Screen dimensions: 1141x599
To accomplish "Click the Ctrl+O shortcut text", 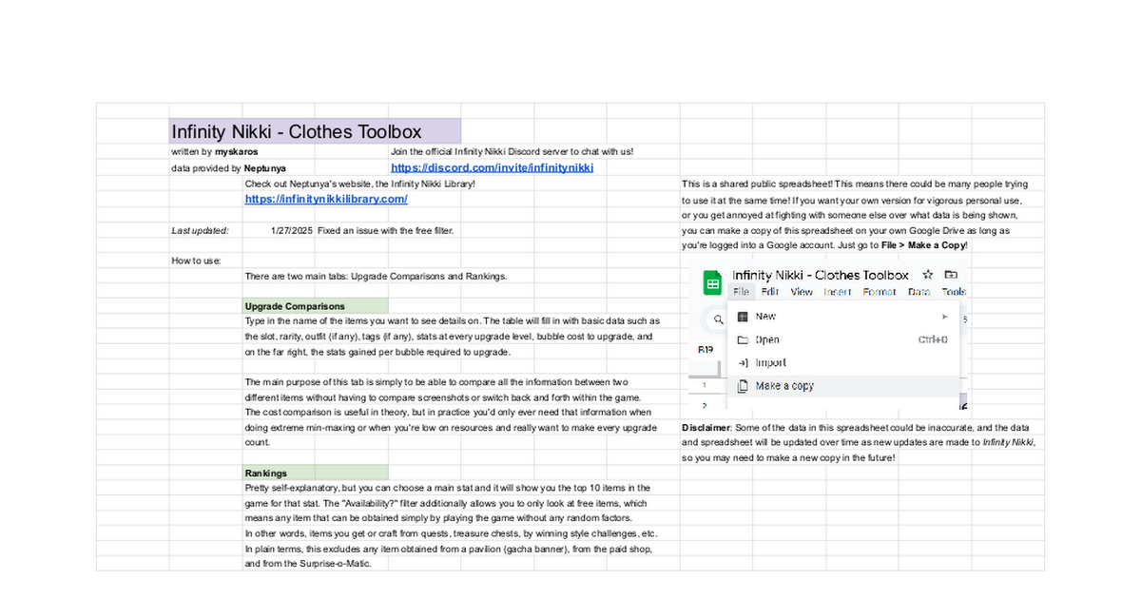I will (933, 339).
